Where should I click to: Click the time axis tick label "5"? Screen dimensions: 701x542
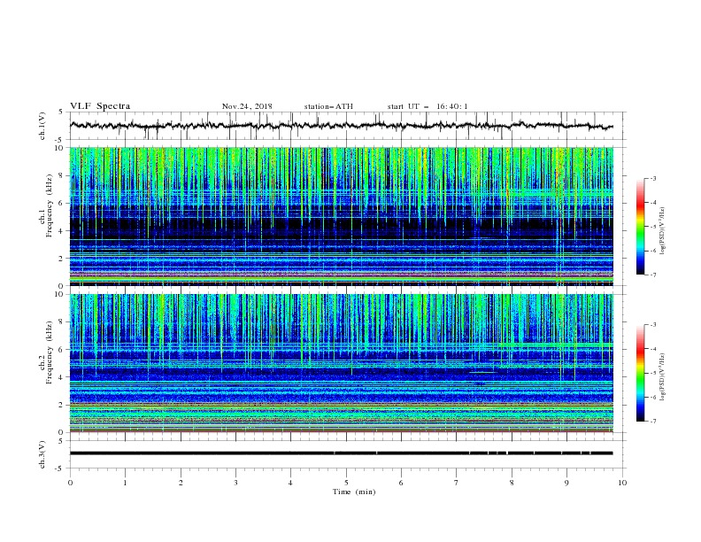346,483
